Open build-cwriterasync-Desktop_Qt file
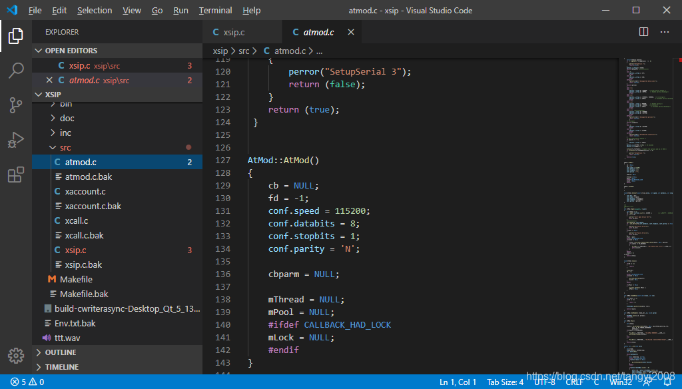Viewport: 682px width, 389px height. 117,308
